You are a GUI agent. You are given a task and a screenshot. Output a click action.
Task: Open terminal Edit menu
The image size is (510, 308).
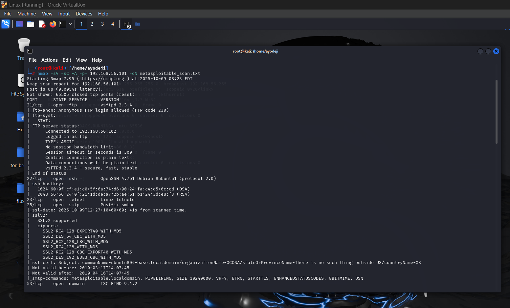(67, 60)
